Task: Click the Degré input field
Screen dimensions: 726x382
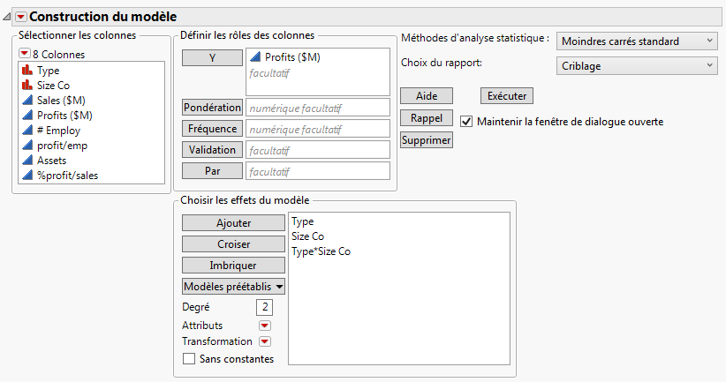Action: pos(264,307)
